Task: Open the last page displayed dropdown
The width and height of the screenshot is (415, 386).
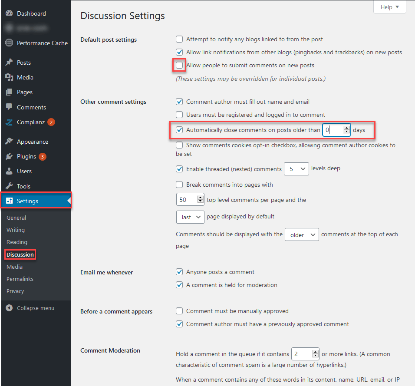Action: [190, 217]
